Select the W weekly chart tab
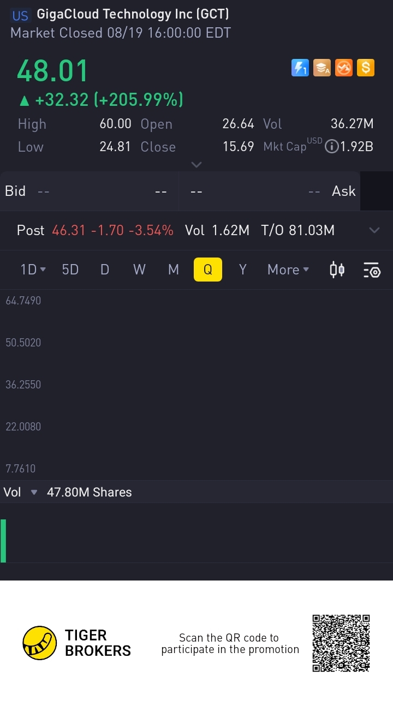 (x=139, y=270)
